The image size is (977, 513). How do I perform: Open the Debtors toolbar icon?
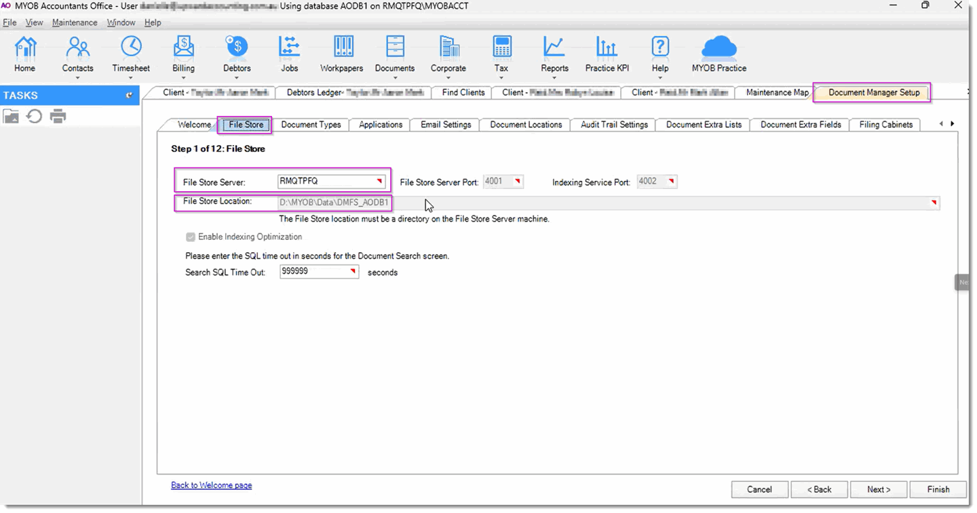(x=237, y=54)
